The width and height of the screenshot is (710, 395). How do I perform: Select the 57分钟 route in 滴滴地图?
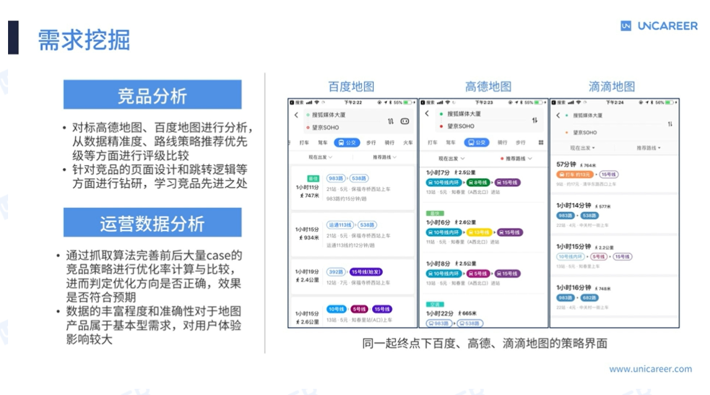[x=615, y=174]
